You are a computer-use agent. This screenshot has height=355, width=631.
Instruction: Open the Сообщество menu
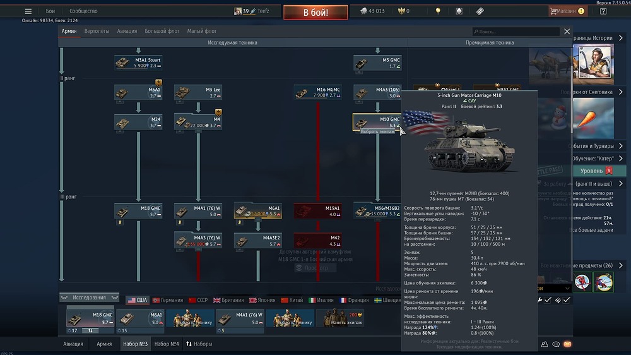pyautogui.click(x=83, y=11)
